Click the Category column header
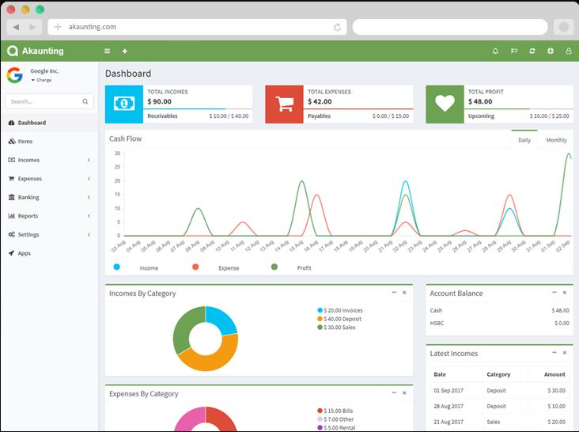Viewport: 579px width, 432px height. point(498,374)
